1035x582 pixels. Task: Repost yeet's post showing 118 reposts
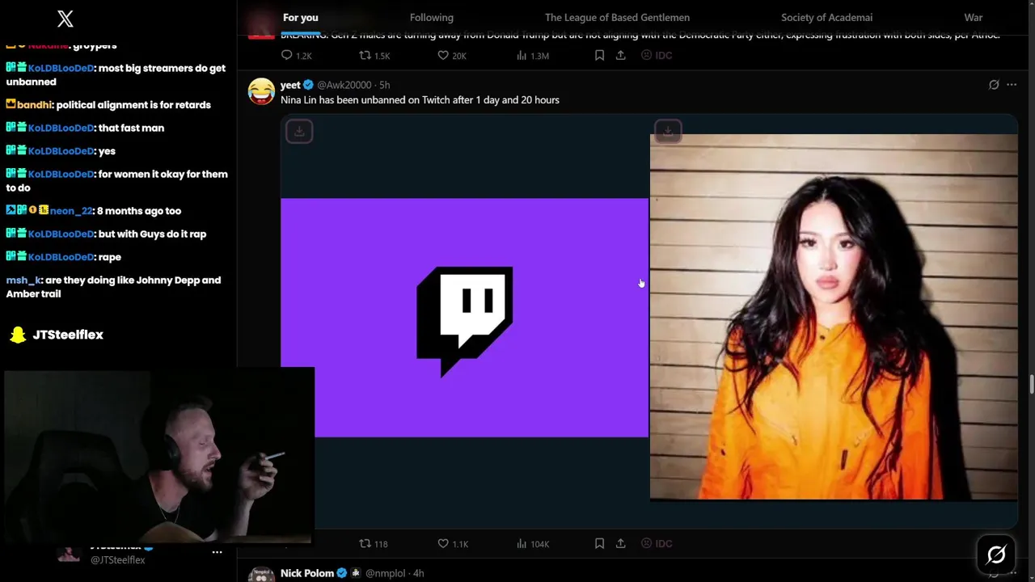[x=373, y=543]
